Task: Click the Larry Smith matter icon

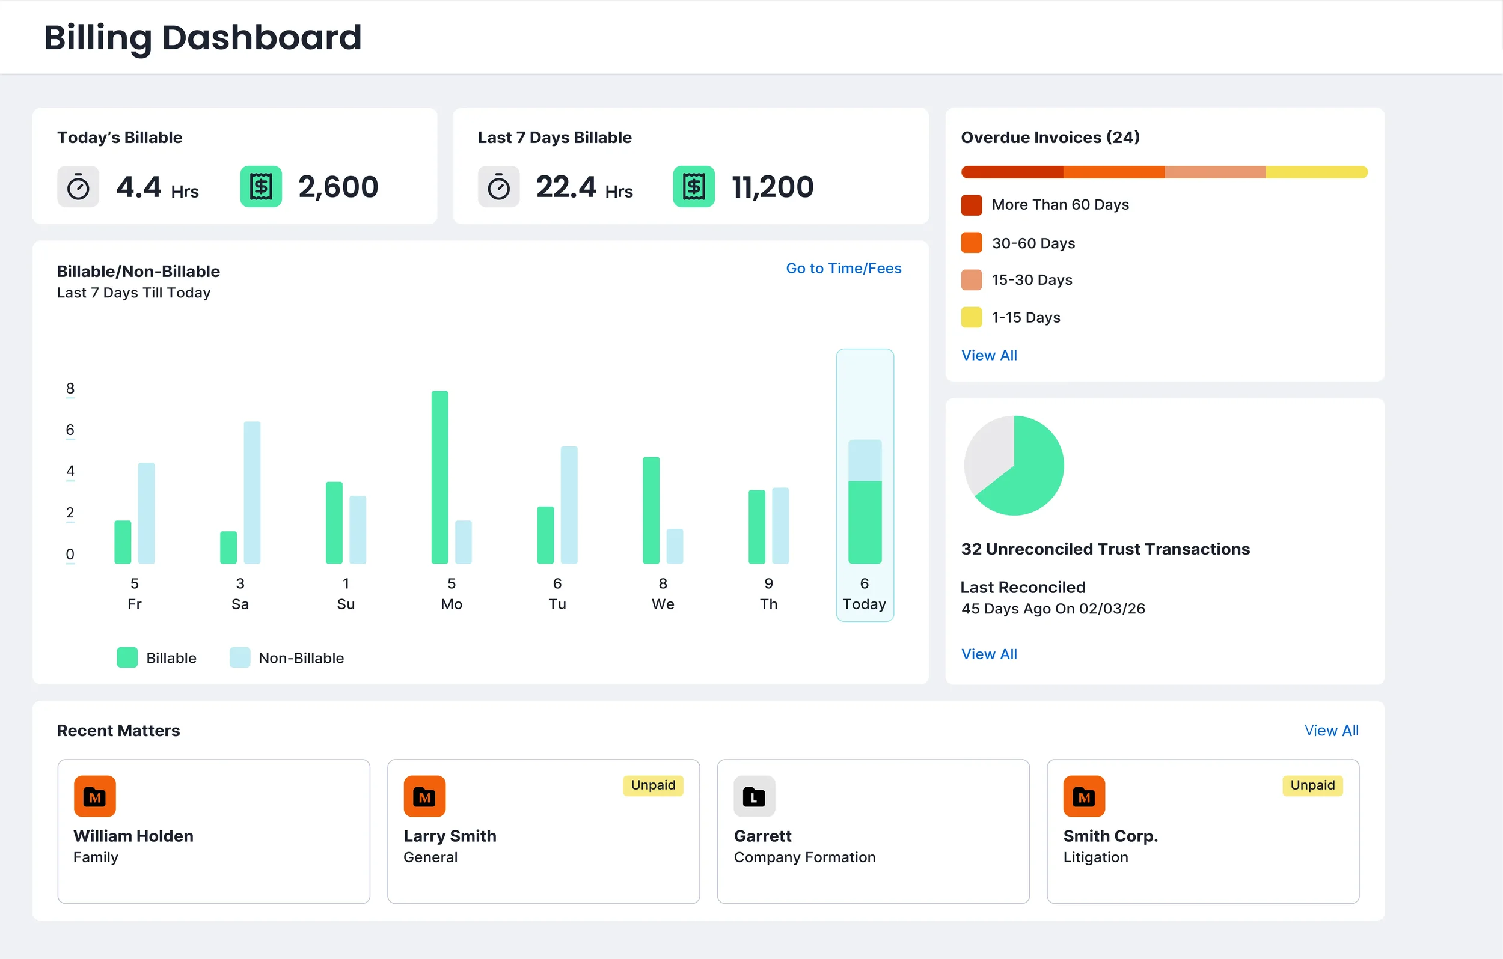Action: pos(424,796)
